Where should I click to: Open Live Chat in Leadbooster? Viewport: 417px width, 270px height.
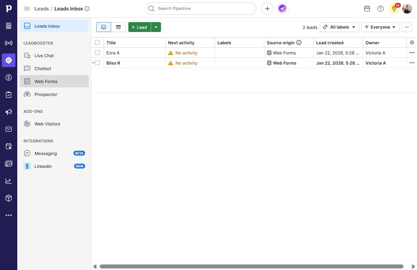point(54,56)
